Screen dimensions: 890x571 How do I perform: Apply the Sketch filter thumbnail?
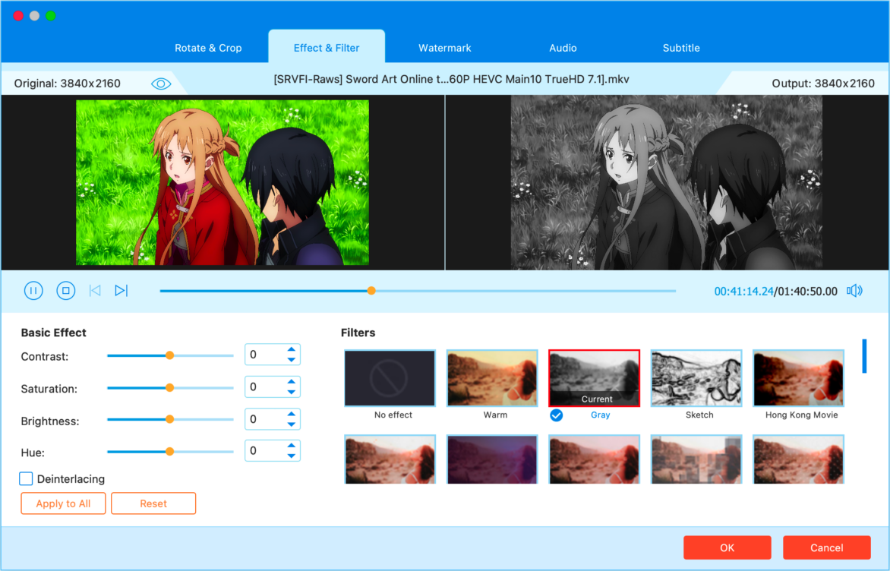(696, 378)
